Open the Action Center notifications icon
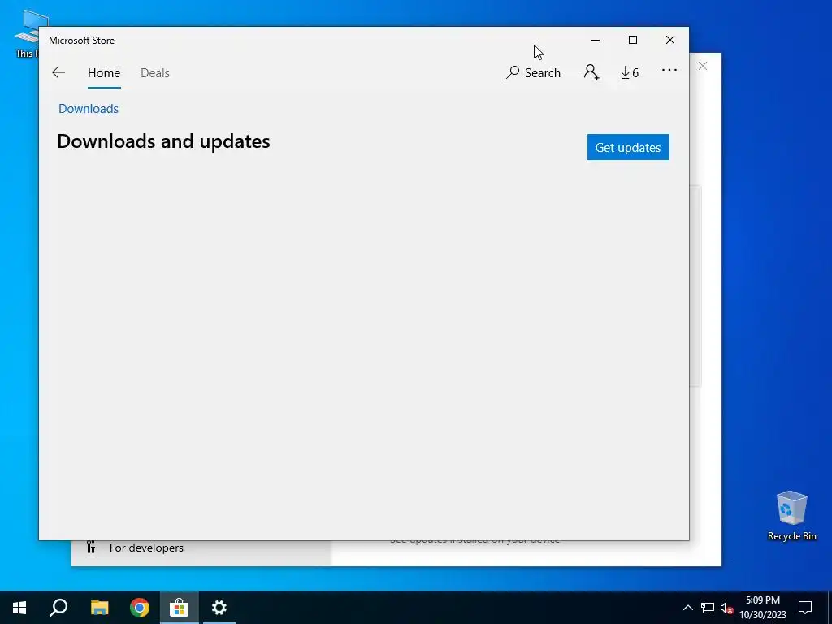This screenshot has height=624, width=832. pos(805,608)
